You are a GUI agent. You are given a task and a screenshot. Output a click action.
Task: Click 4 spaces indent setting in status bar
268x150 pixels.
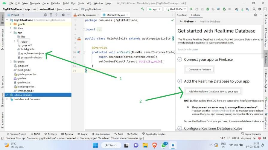[246, 138]
